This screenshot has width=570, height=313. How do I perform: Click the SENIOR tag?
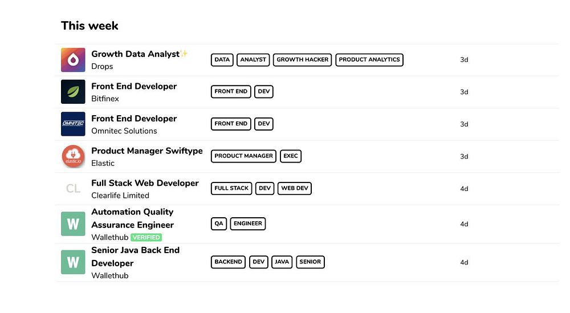click(310, 262)
